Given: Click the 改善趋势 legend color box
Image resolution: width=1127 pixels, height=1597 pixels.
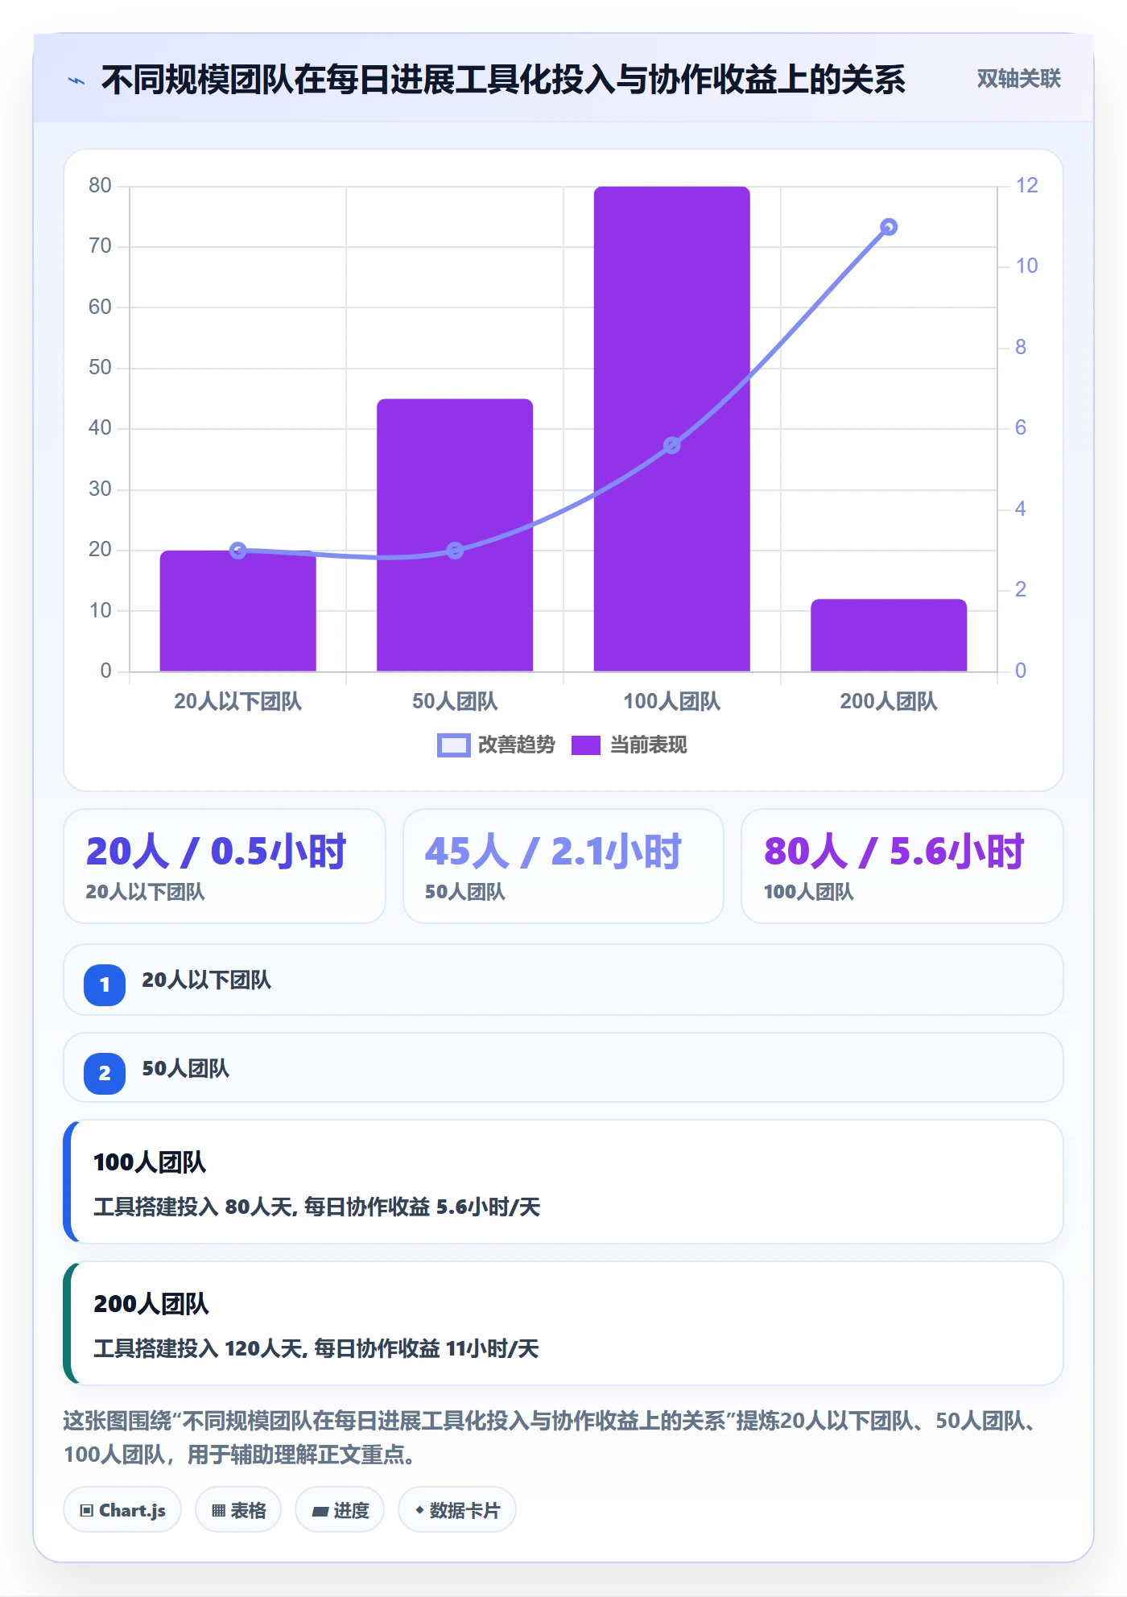Looking at the screenshot, I should (x=453, y=745).
